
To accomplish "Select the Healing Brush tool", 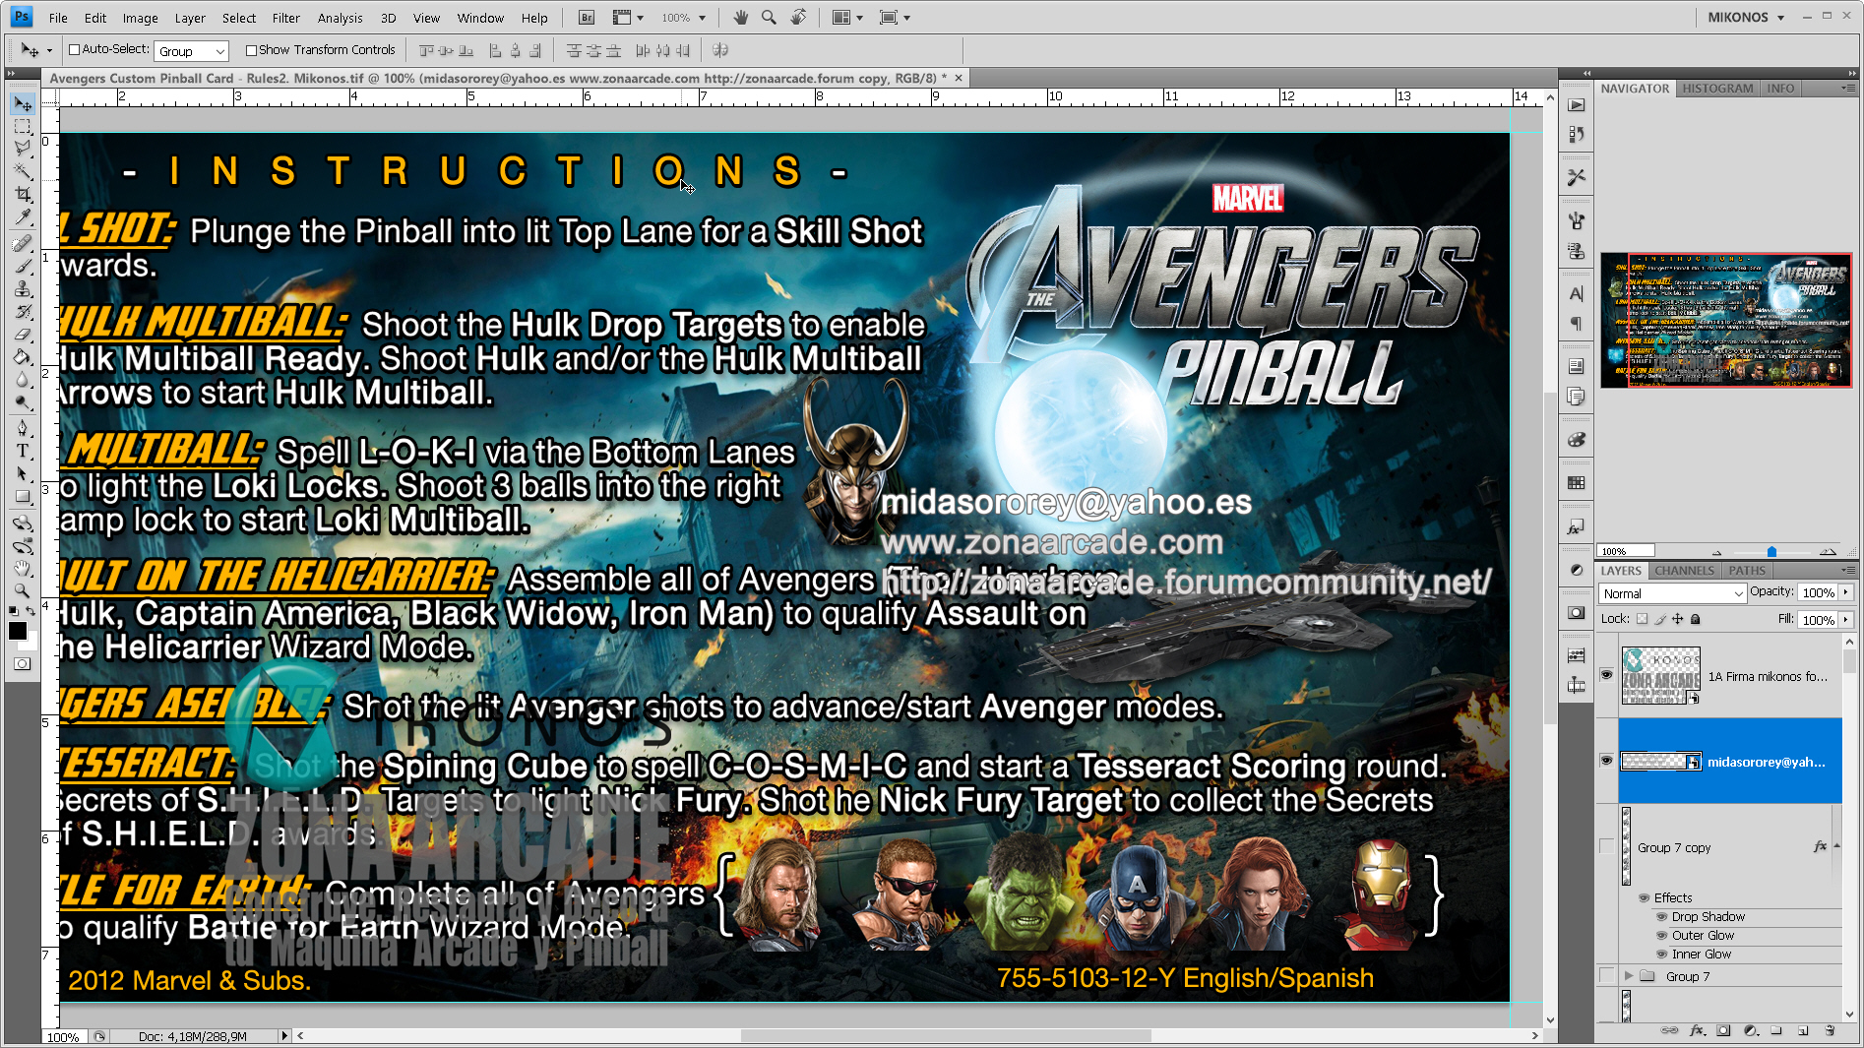I will [23, 243].
